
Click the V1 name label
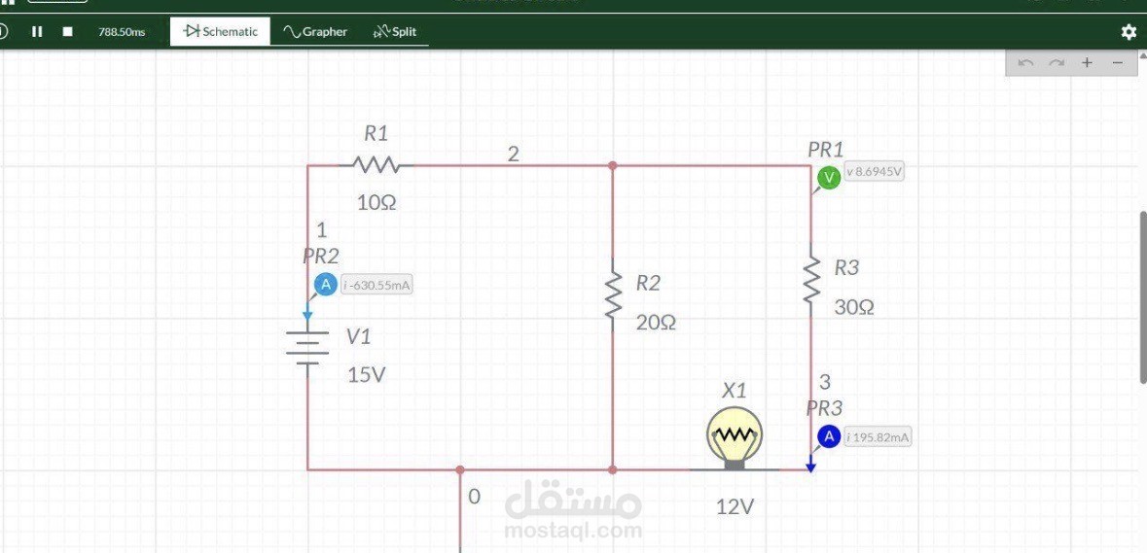point(358,336)
